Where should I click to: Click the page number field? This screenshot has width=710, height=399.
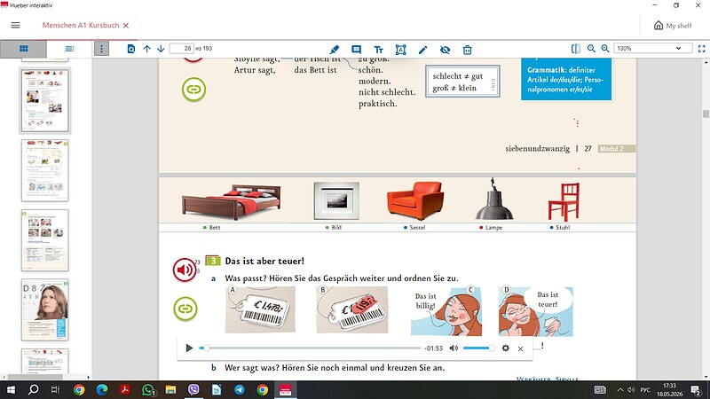pos(182,49)
